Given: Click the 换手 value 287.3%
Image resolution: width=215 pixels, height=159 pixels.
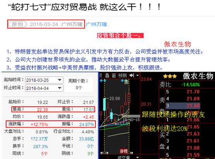Looking at the screenshot, I should 41,147.
